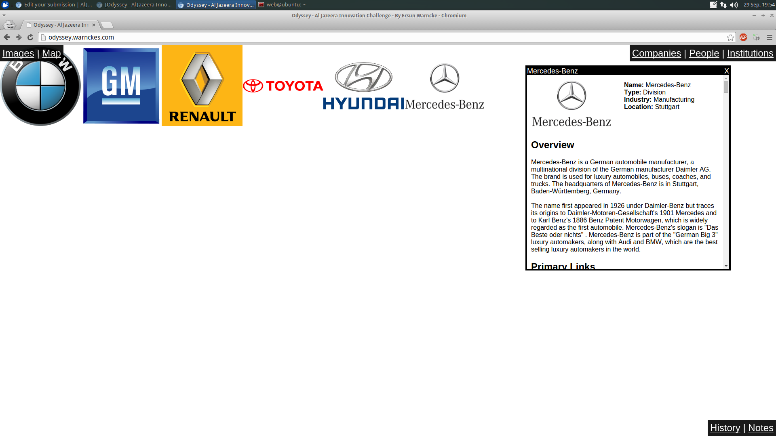Open the History link
776x436 pixels.
coord(725,428)
